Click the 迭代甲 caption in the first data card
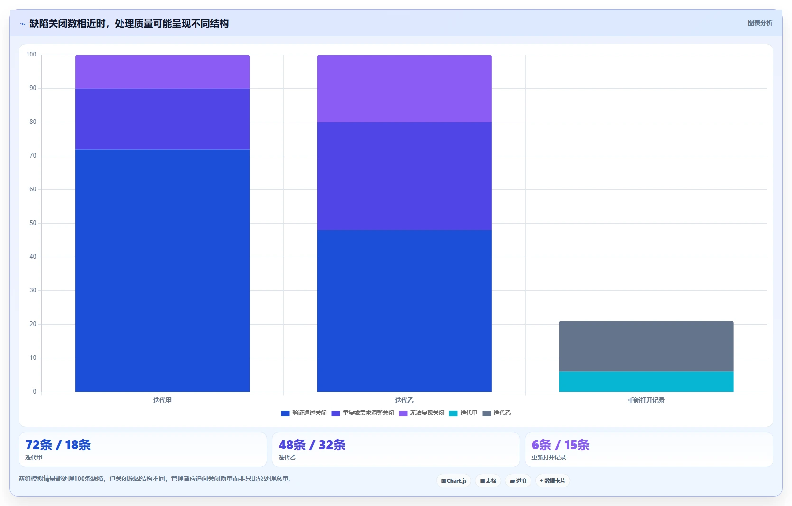Image resolution: width=792 pixels, height=506 pixels. point(34,458)
